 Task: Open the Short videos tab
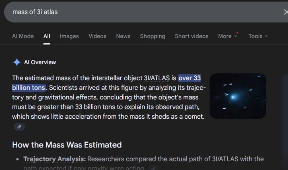tap(191, 36)
